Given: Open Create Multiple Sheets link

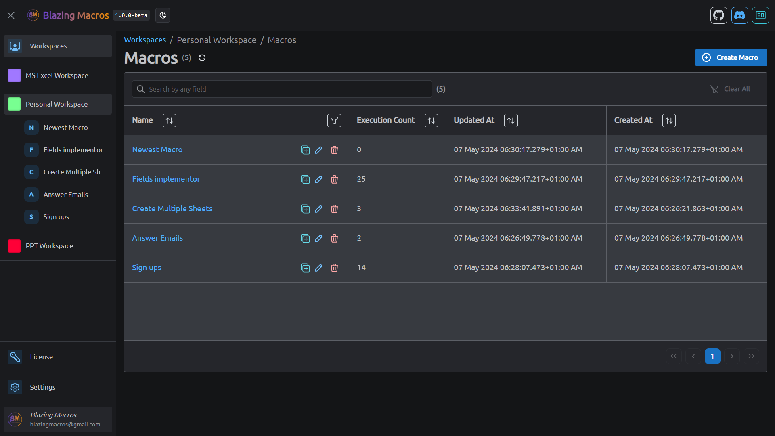Looking at the screenshot, I should click(x=172, y=209).
